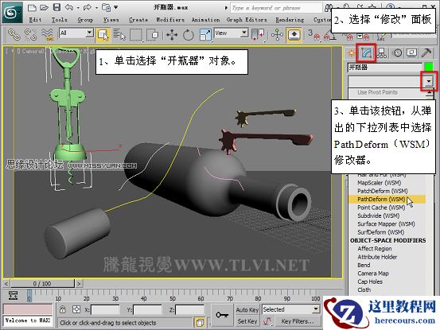Click the large Set Keys key icon
The width and height of the screenshot is (440, 330).
pos(222,315)
